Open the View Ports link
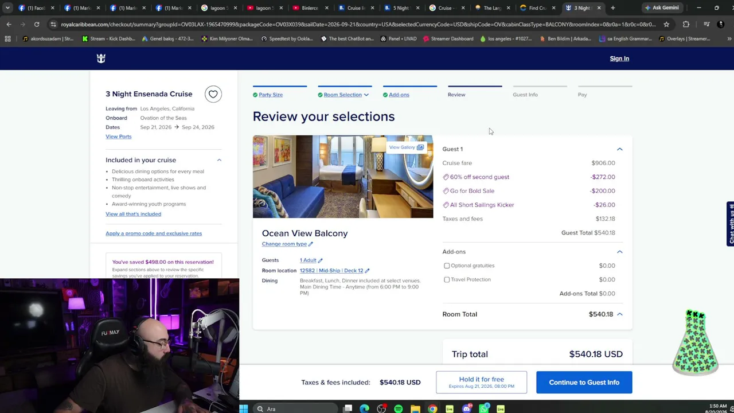Screen dimensions: 734x413 (119, 137)
